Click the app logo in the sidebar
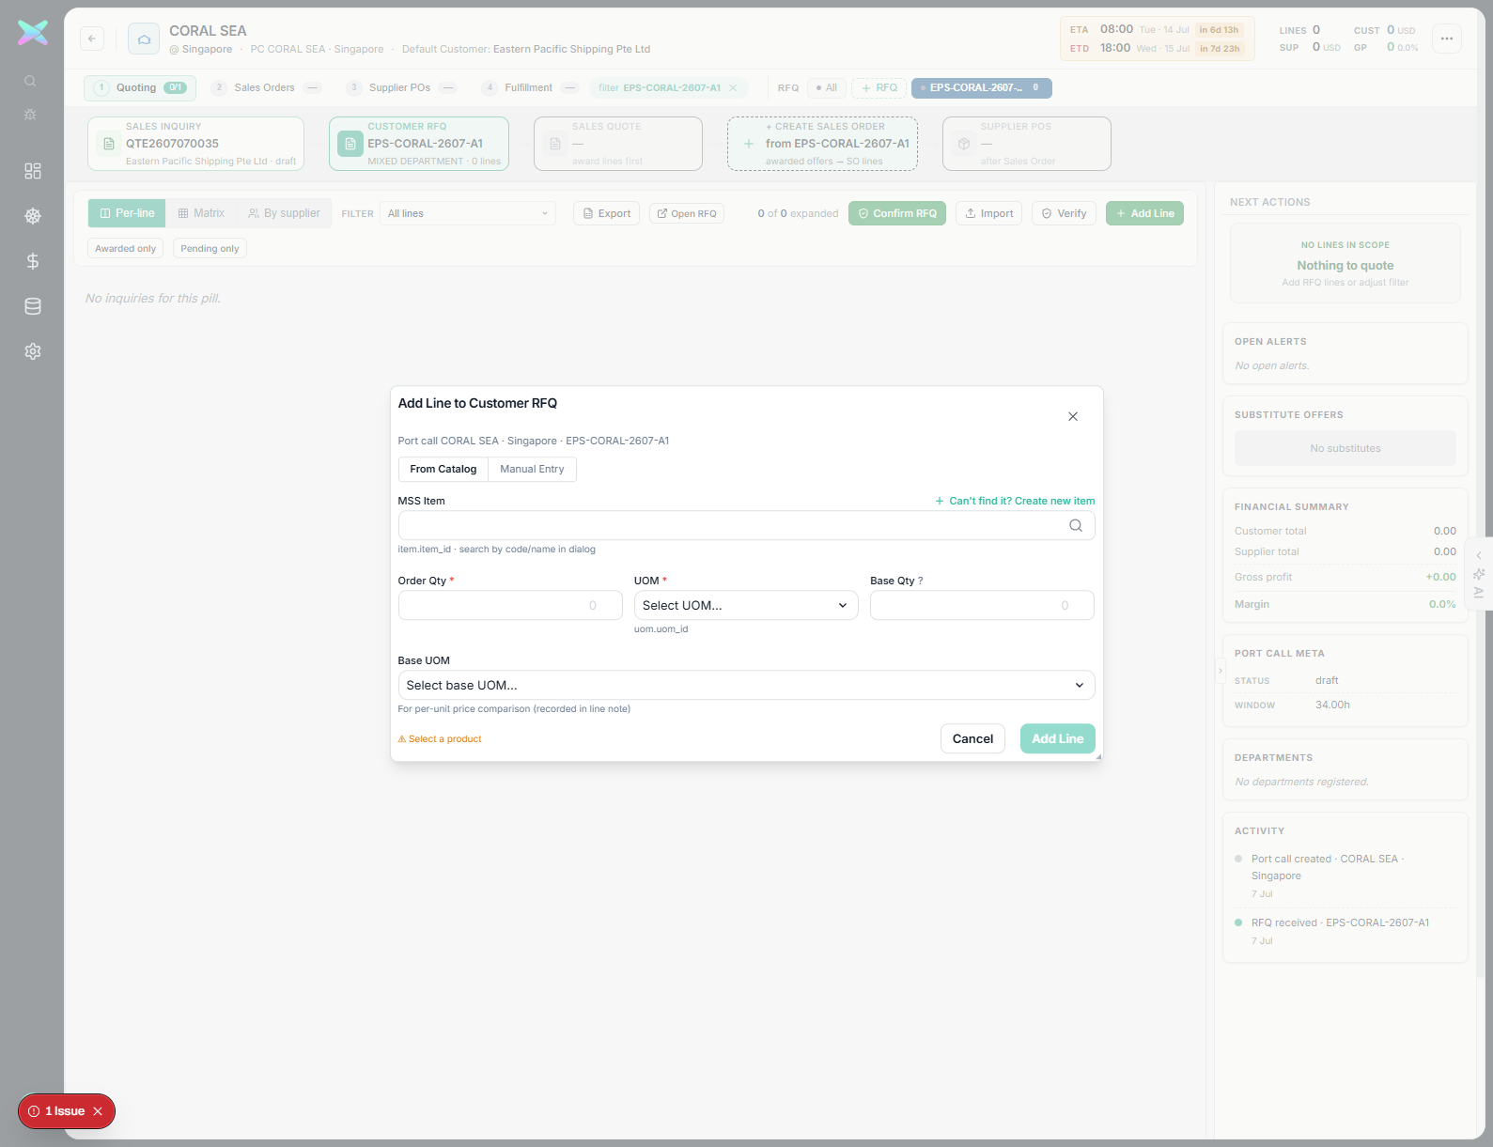 pyautogui.click(x=33, y=33)
